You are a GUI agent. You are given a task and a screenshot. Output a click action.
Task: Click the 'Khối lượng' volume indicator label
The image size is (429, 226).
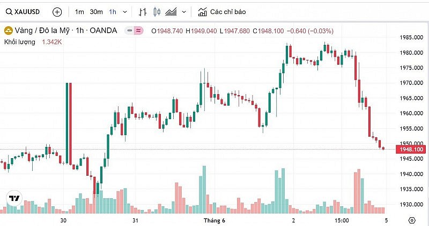tap(20, 42)
